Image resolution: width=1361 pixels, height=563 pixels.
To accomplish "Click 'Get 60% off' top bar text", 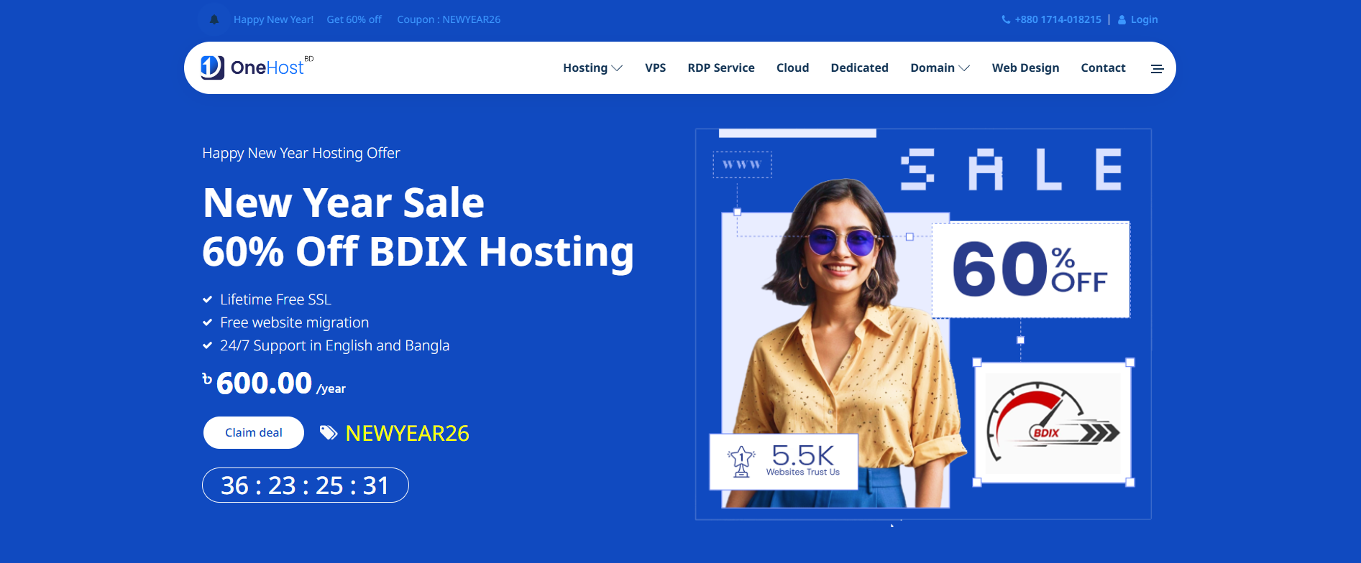I will [x=354, y=19].
